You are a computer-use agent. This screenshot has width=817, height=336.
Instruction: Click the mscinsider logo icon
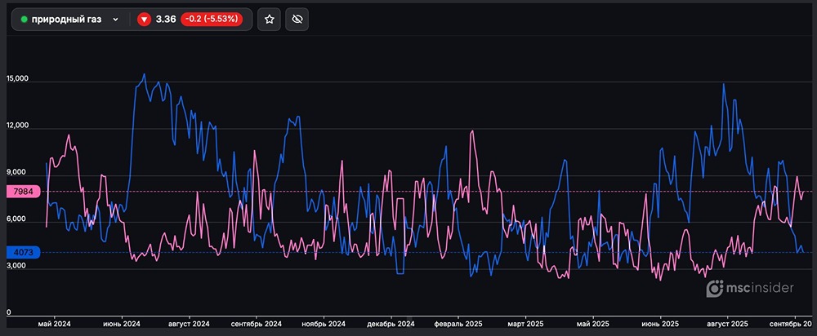pos(715,288)
